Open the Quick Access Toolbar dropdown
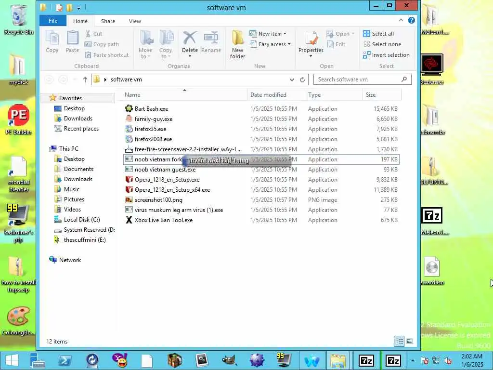493x370 pixels. click(78, 8)
